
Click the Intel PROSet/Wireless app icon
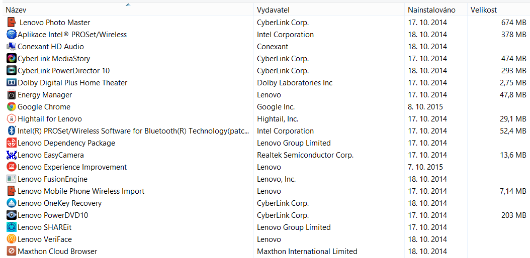pyautogui.click(x=12, y=34)
